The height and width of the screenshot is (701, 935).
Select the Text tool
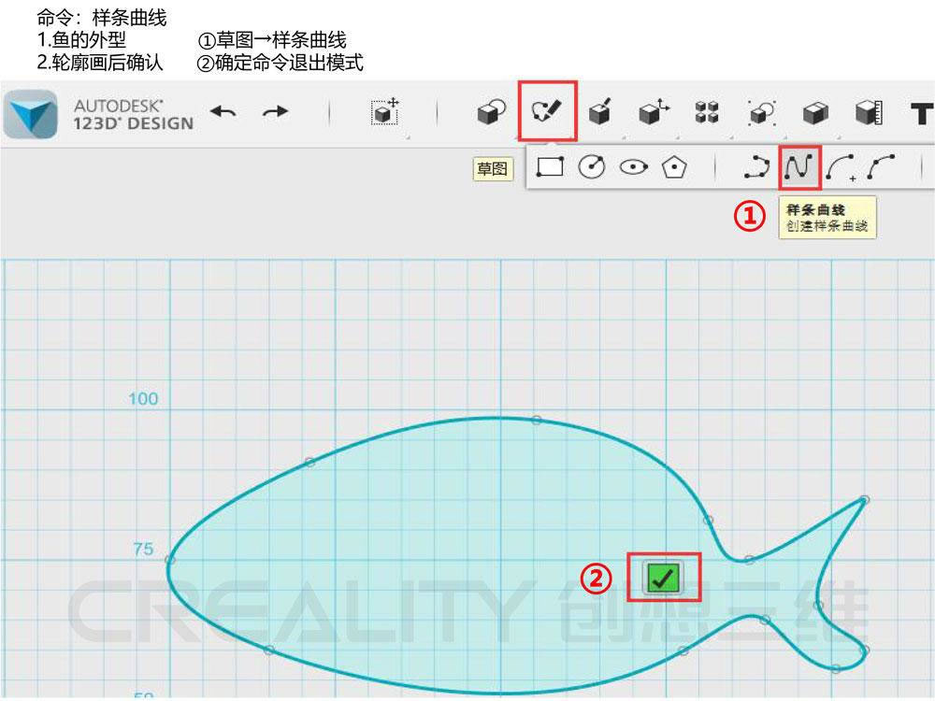tap(920, 113)
